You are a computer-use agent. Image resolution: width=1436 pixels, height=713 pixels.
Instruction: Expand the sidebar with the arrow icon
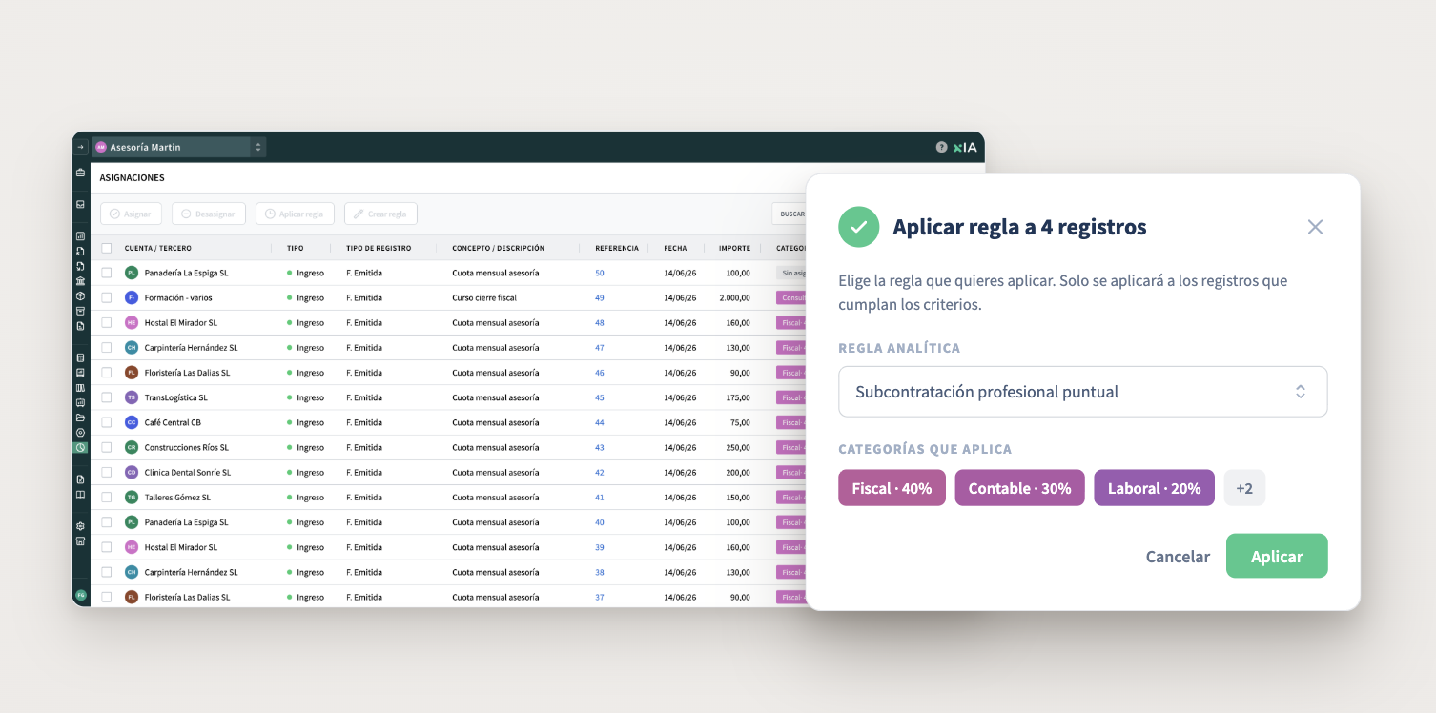(81, 147)
